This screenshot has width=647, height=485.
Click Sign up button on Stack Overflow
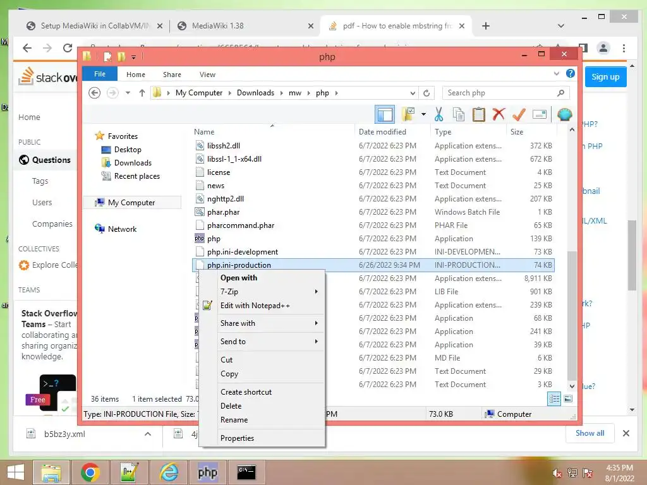pos(605,76)
